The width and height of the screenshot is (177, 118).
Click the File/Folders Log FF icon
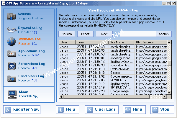pyautogui.click(x=12, y=78)
